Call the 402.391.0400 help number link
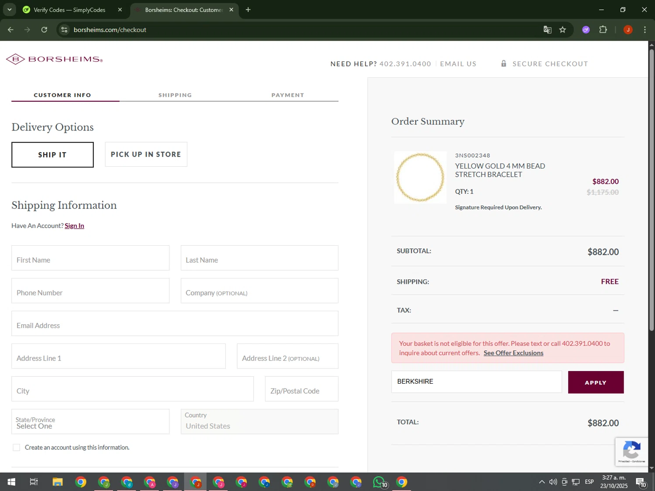 (405, 64)
